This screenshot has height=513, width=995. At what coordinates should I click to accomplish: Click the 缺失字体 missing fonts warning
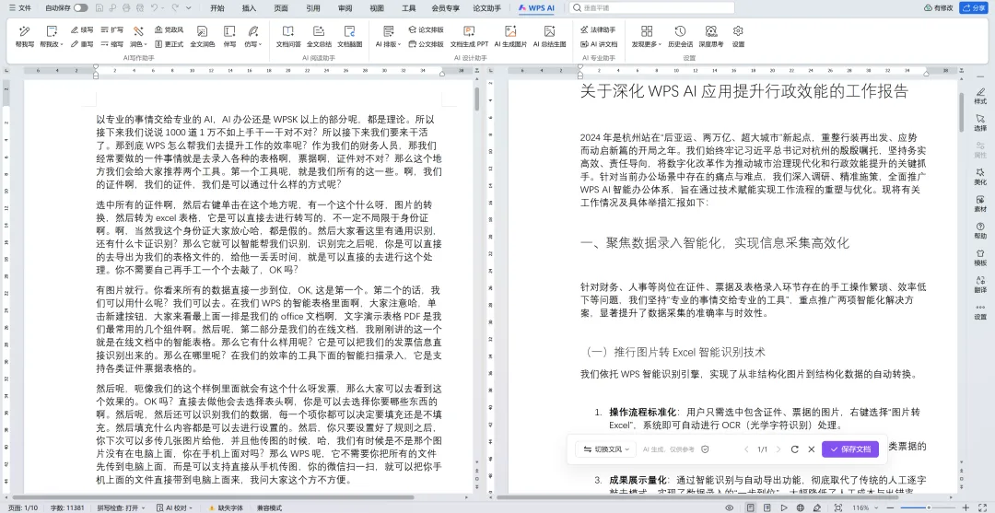[226, 507]
